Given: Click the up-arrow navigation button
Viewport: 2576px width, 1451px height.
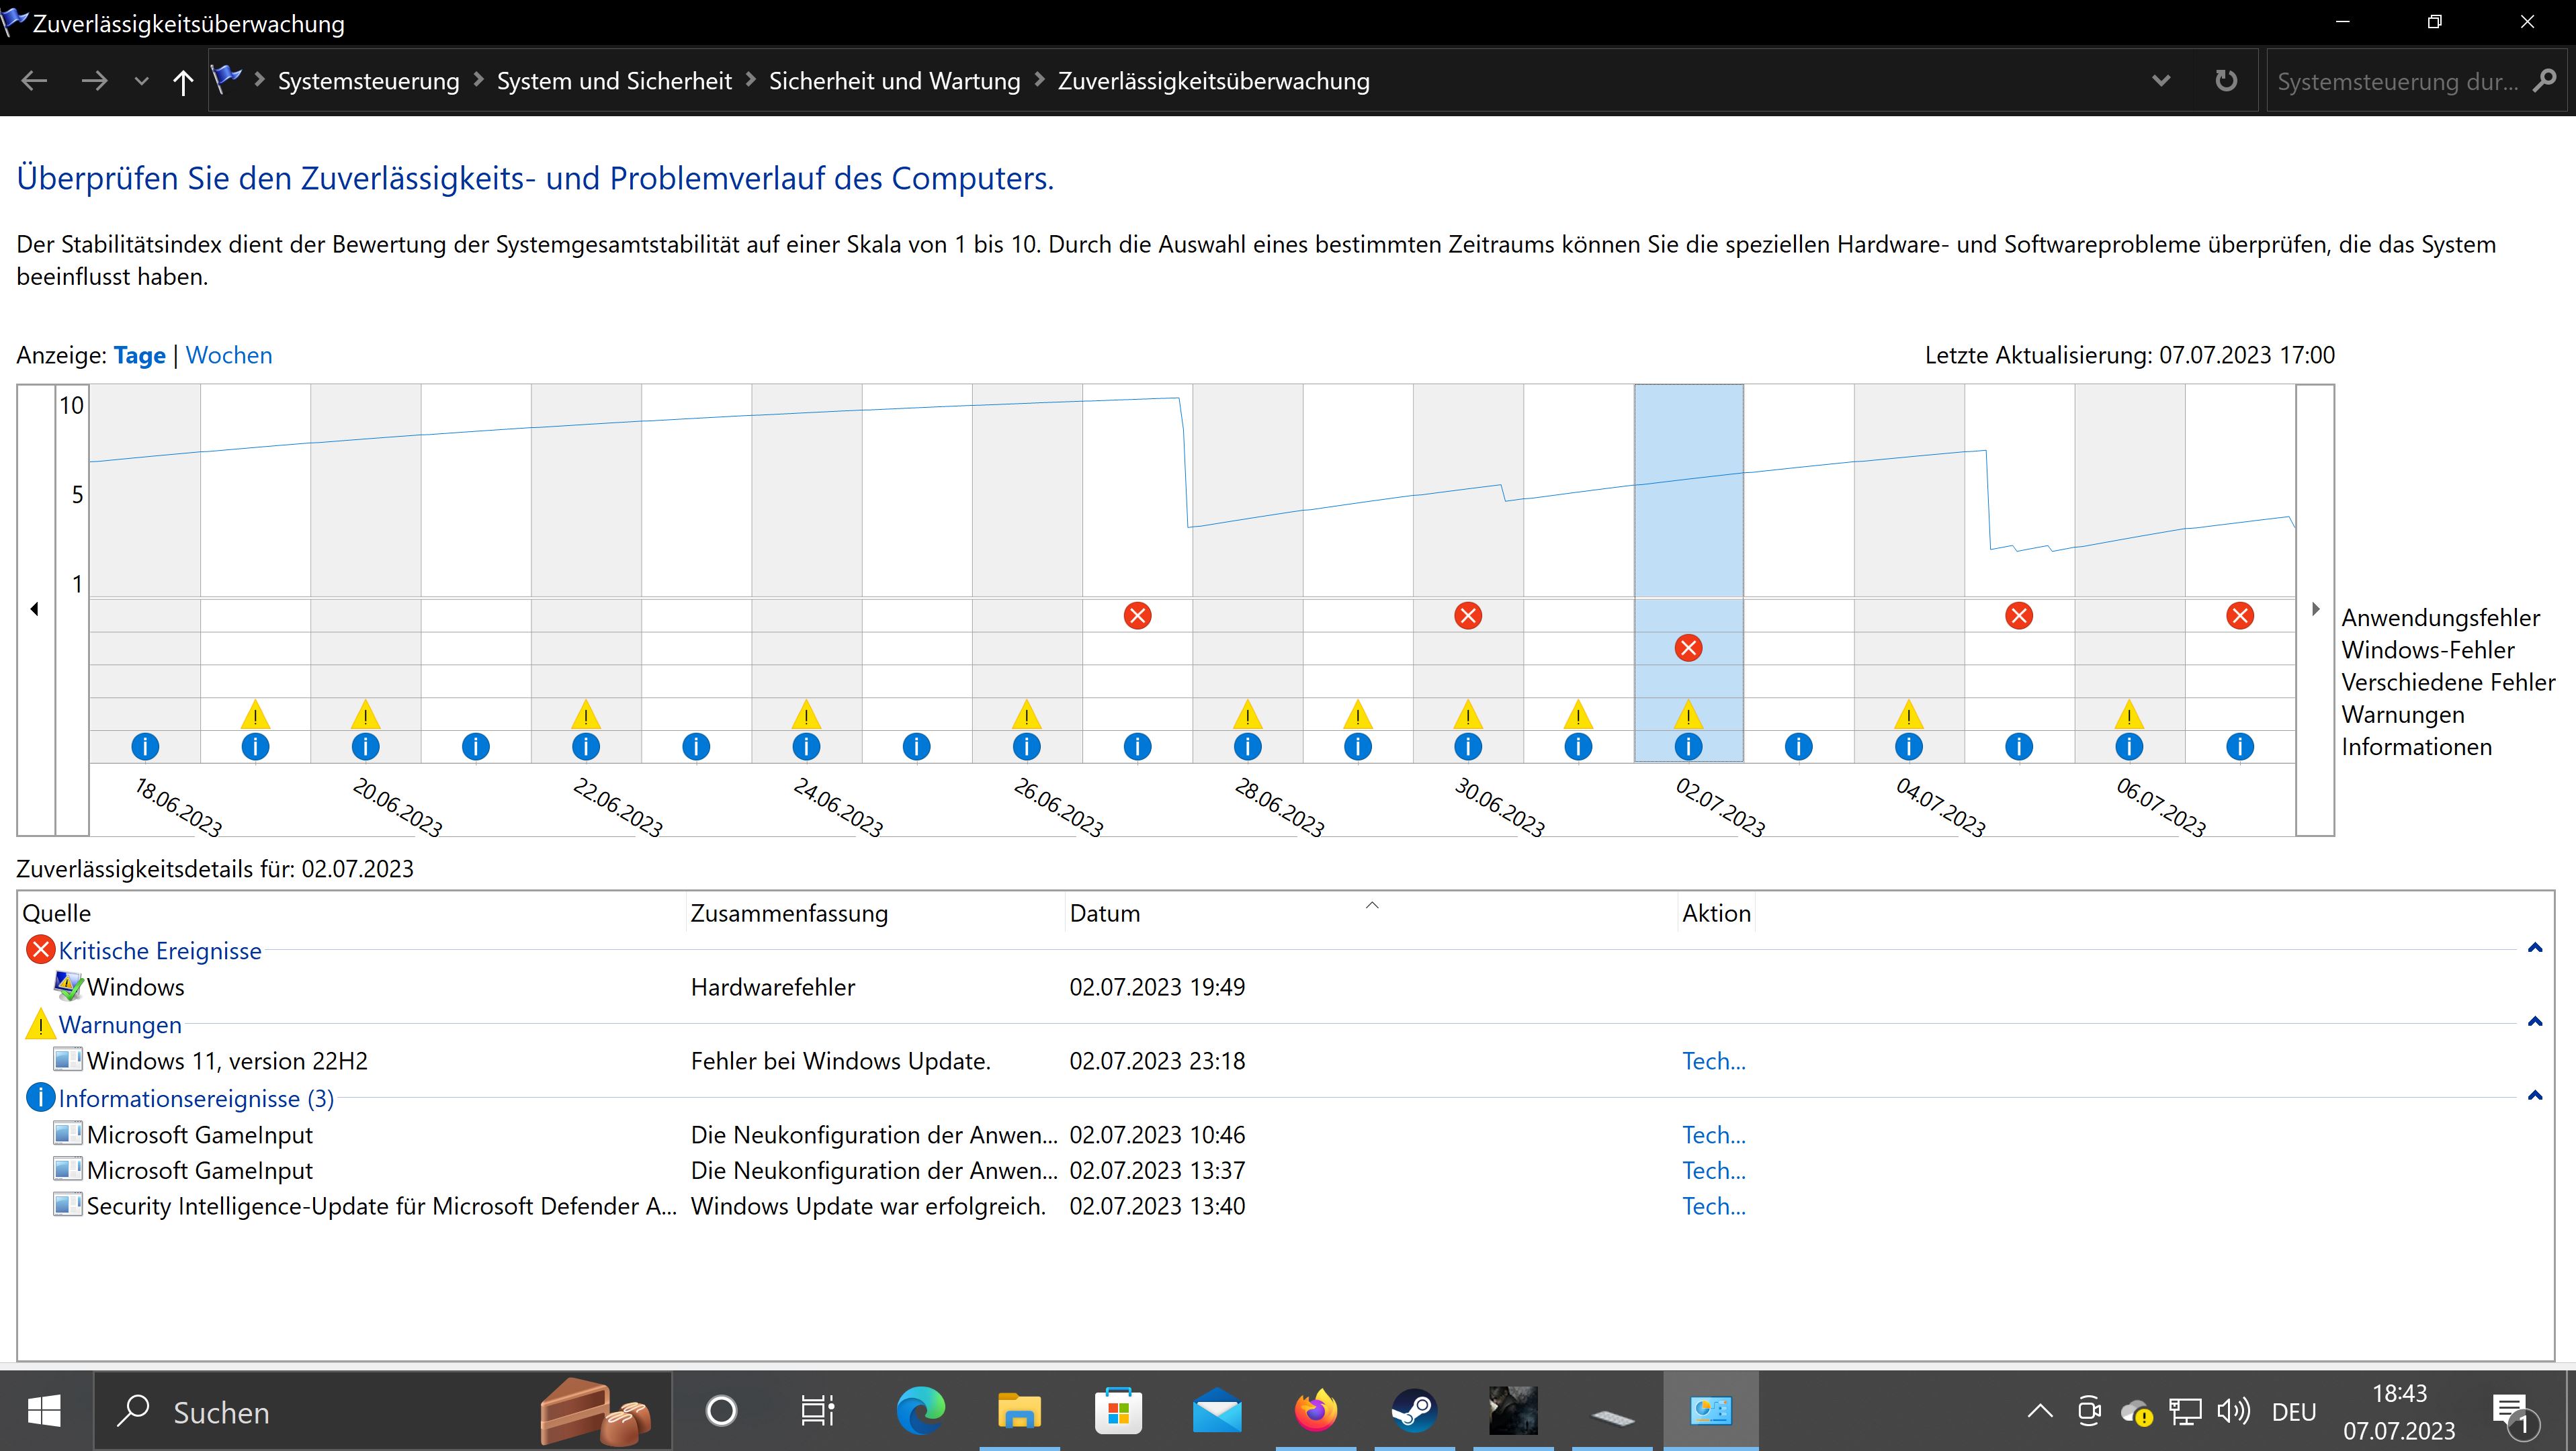Looking at the screenshot, I should point(182,82).
